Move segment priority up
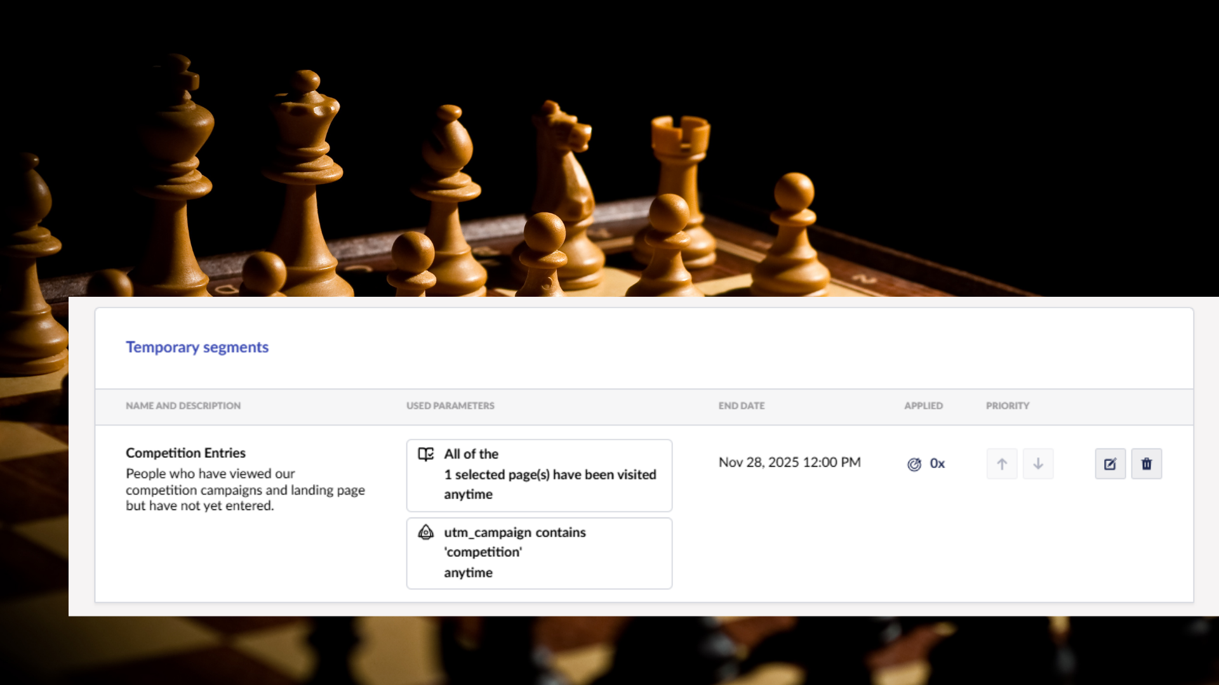Viewport: 1219px width, 685px height. coord(1002,464)
